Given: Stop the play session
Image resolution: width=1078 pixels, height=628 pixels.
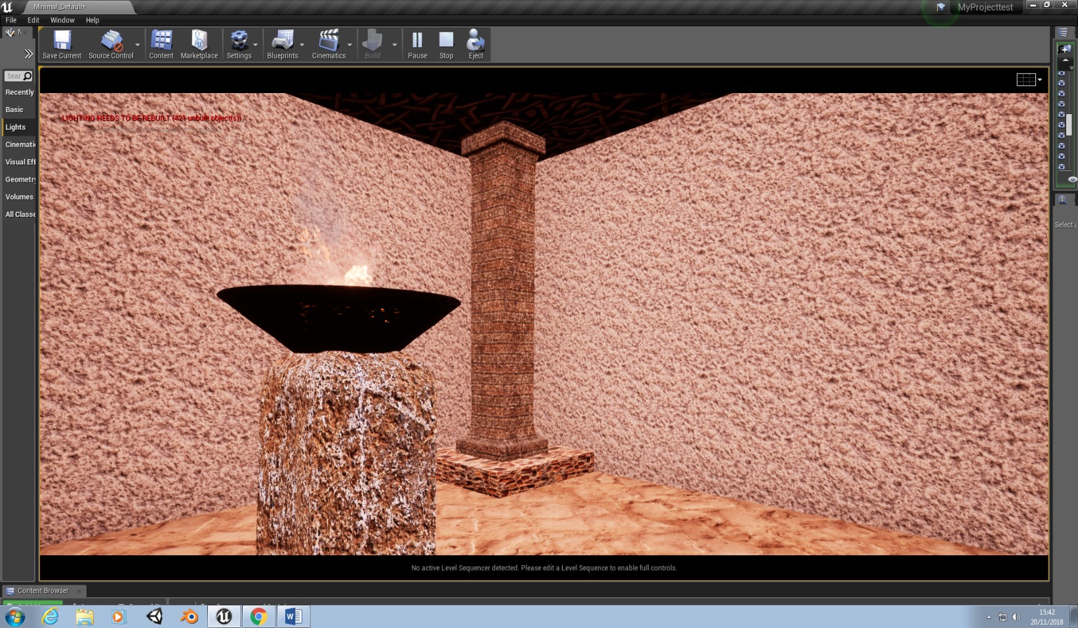Looking at the screenshot, I should pyautogui.click(x=446, y=41).
